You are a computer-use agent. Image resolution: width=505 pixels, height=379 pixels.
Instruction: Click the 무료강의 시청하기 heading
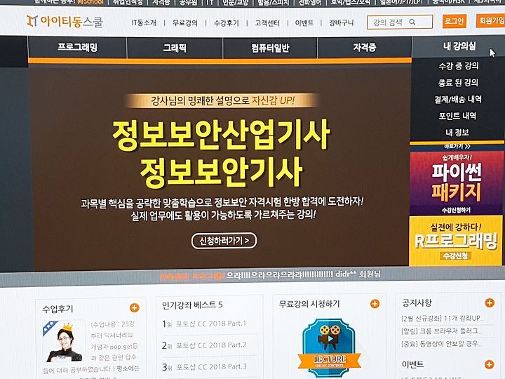(309, 304)
